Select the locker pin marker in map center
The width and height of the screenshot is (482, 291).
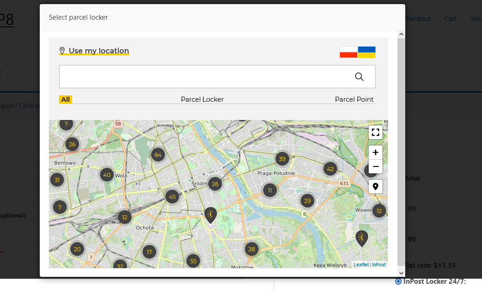pos(211,215)
